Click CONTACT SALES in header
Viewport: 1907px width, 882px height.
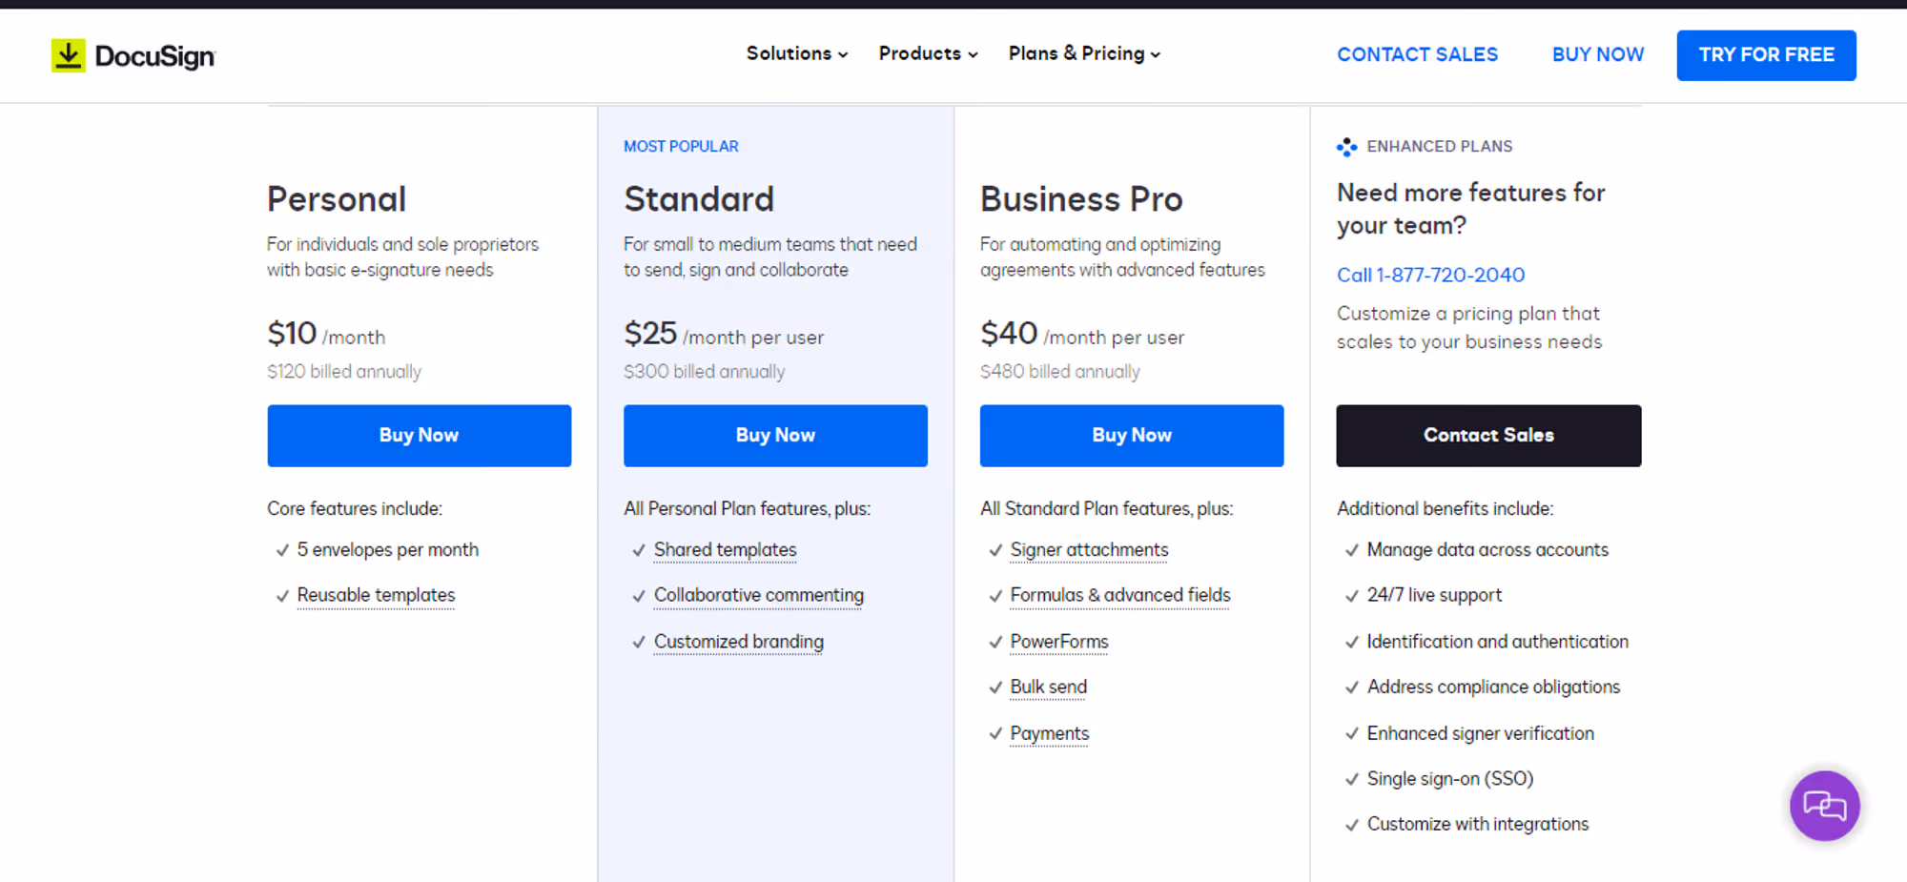pos(1417,54)
